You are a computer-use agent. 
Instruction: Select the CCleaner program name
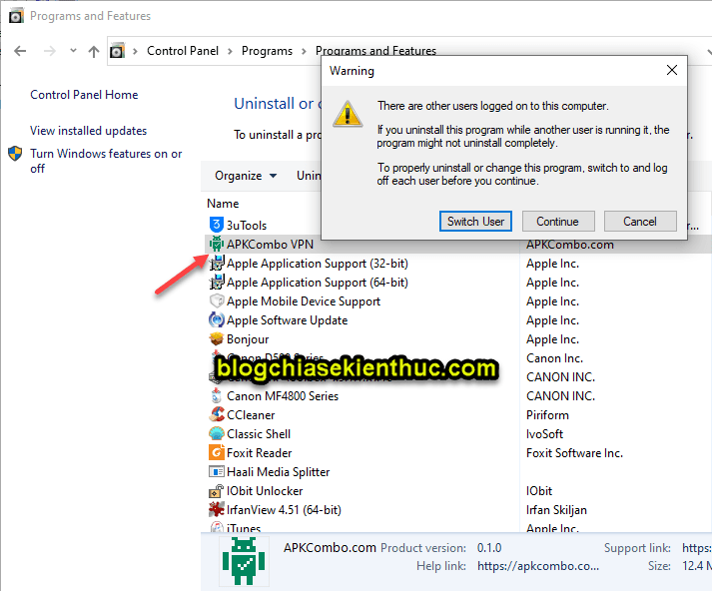point(251,415)
